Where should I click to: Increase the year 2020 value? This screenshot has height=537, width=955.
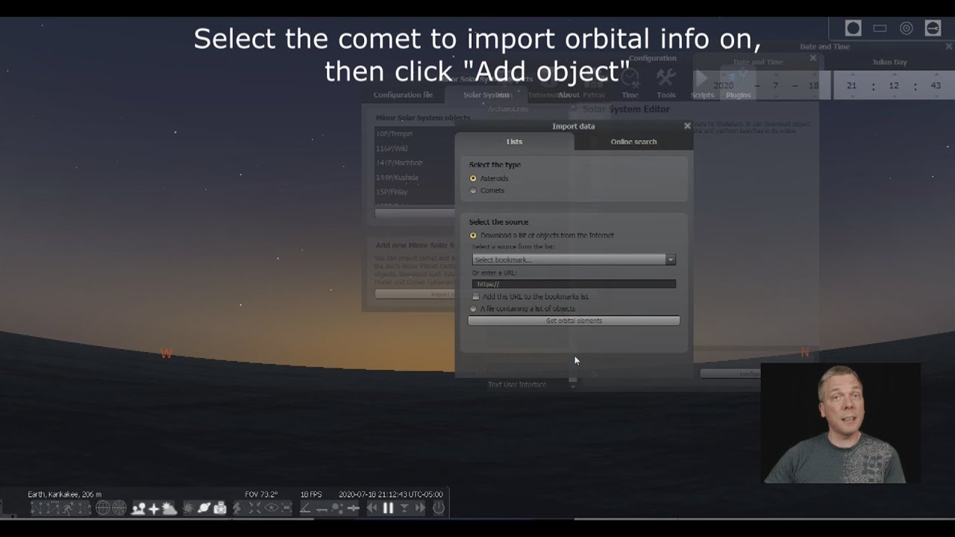(724, 75)
